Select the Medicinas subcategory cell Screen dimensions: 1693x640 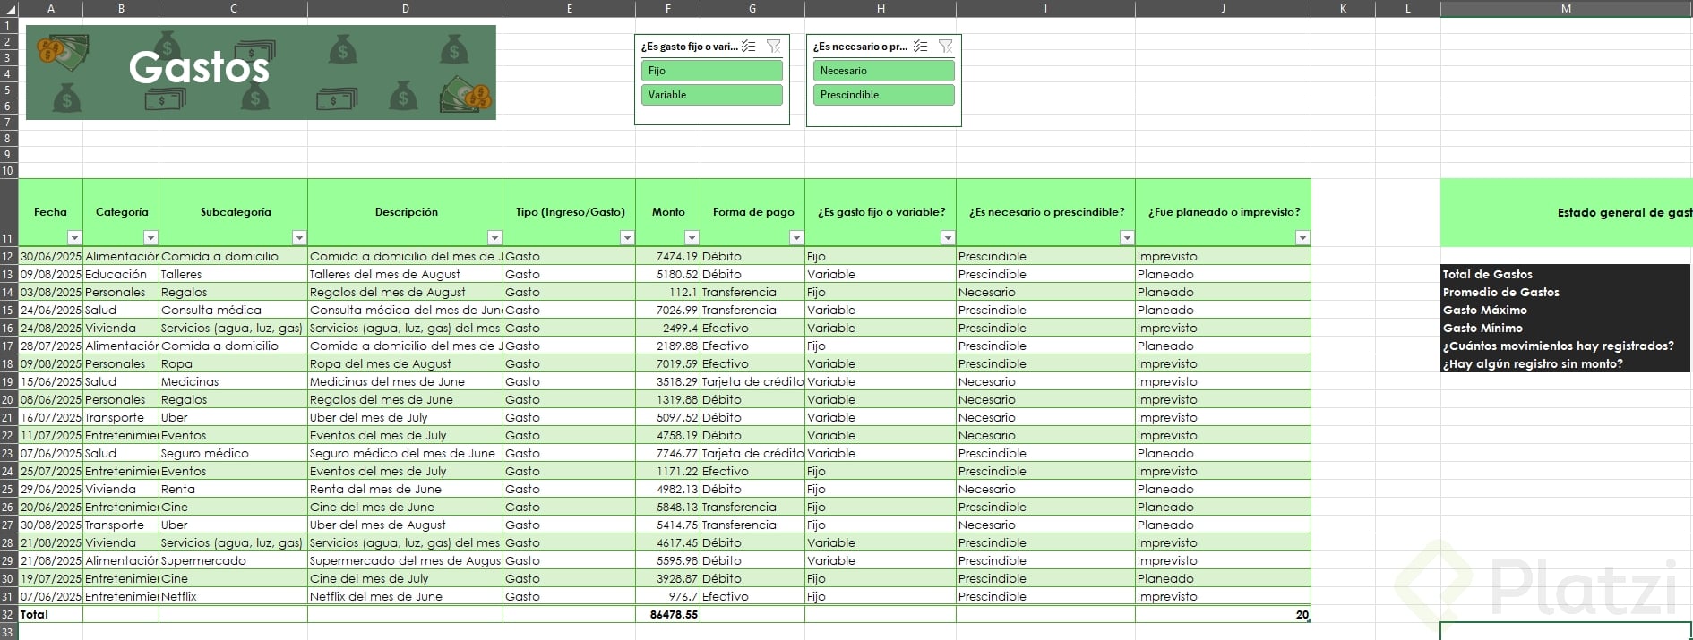[234, 381]
